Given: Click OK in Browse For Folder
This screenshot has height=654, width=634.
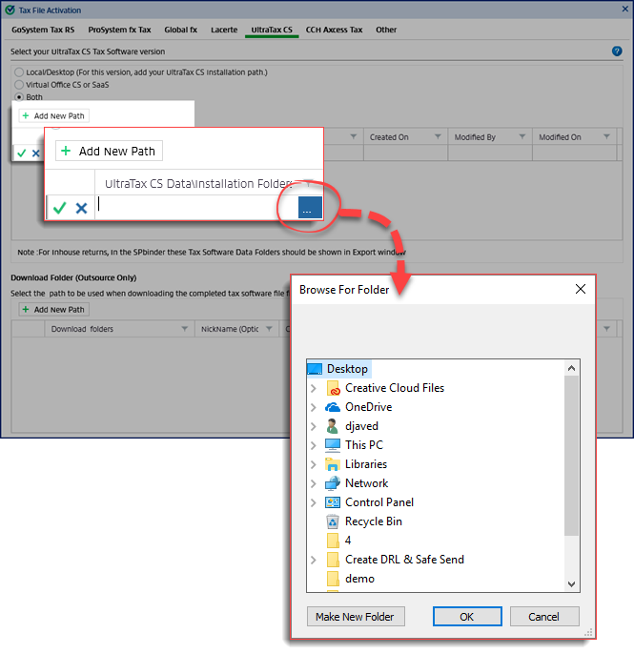Looking at the screenshot, I should (x=467, y=617).
